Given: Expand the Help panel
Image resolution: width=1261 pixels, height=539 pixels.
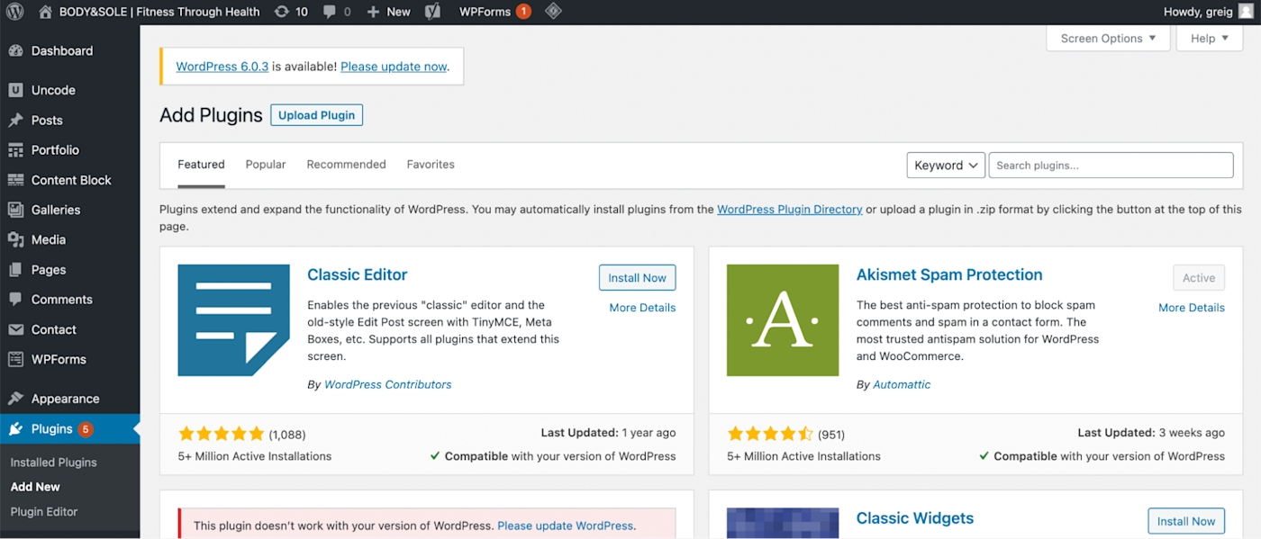Looking at the screenshot, I should tap(1209, 38).
